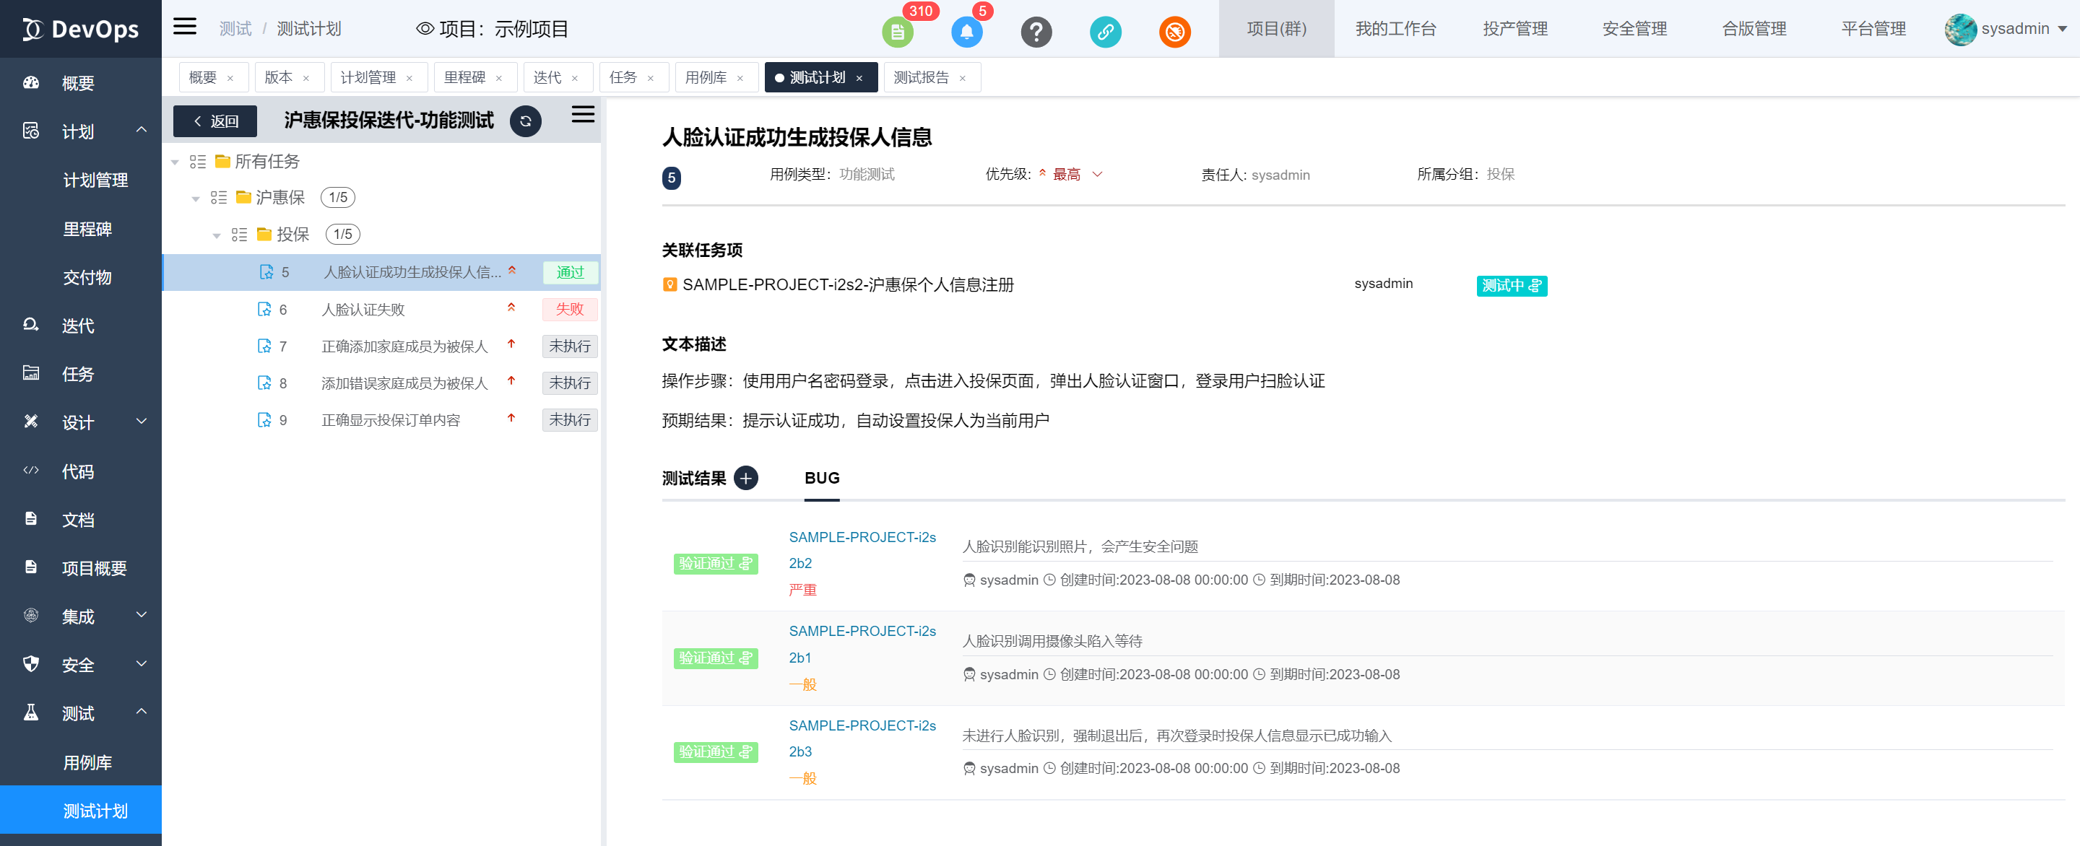This screenshot has width=2080, height=846.
Task: Add a test result with plus icon
Action: [746, 478]
